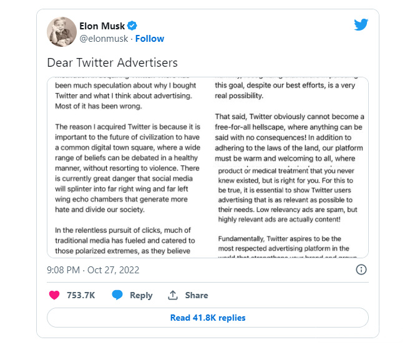The width and height of the screenshot is (415, 355).
Task: Click the 753.7K likes count
Action: (81, 295)
